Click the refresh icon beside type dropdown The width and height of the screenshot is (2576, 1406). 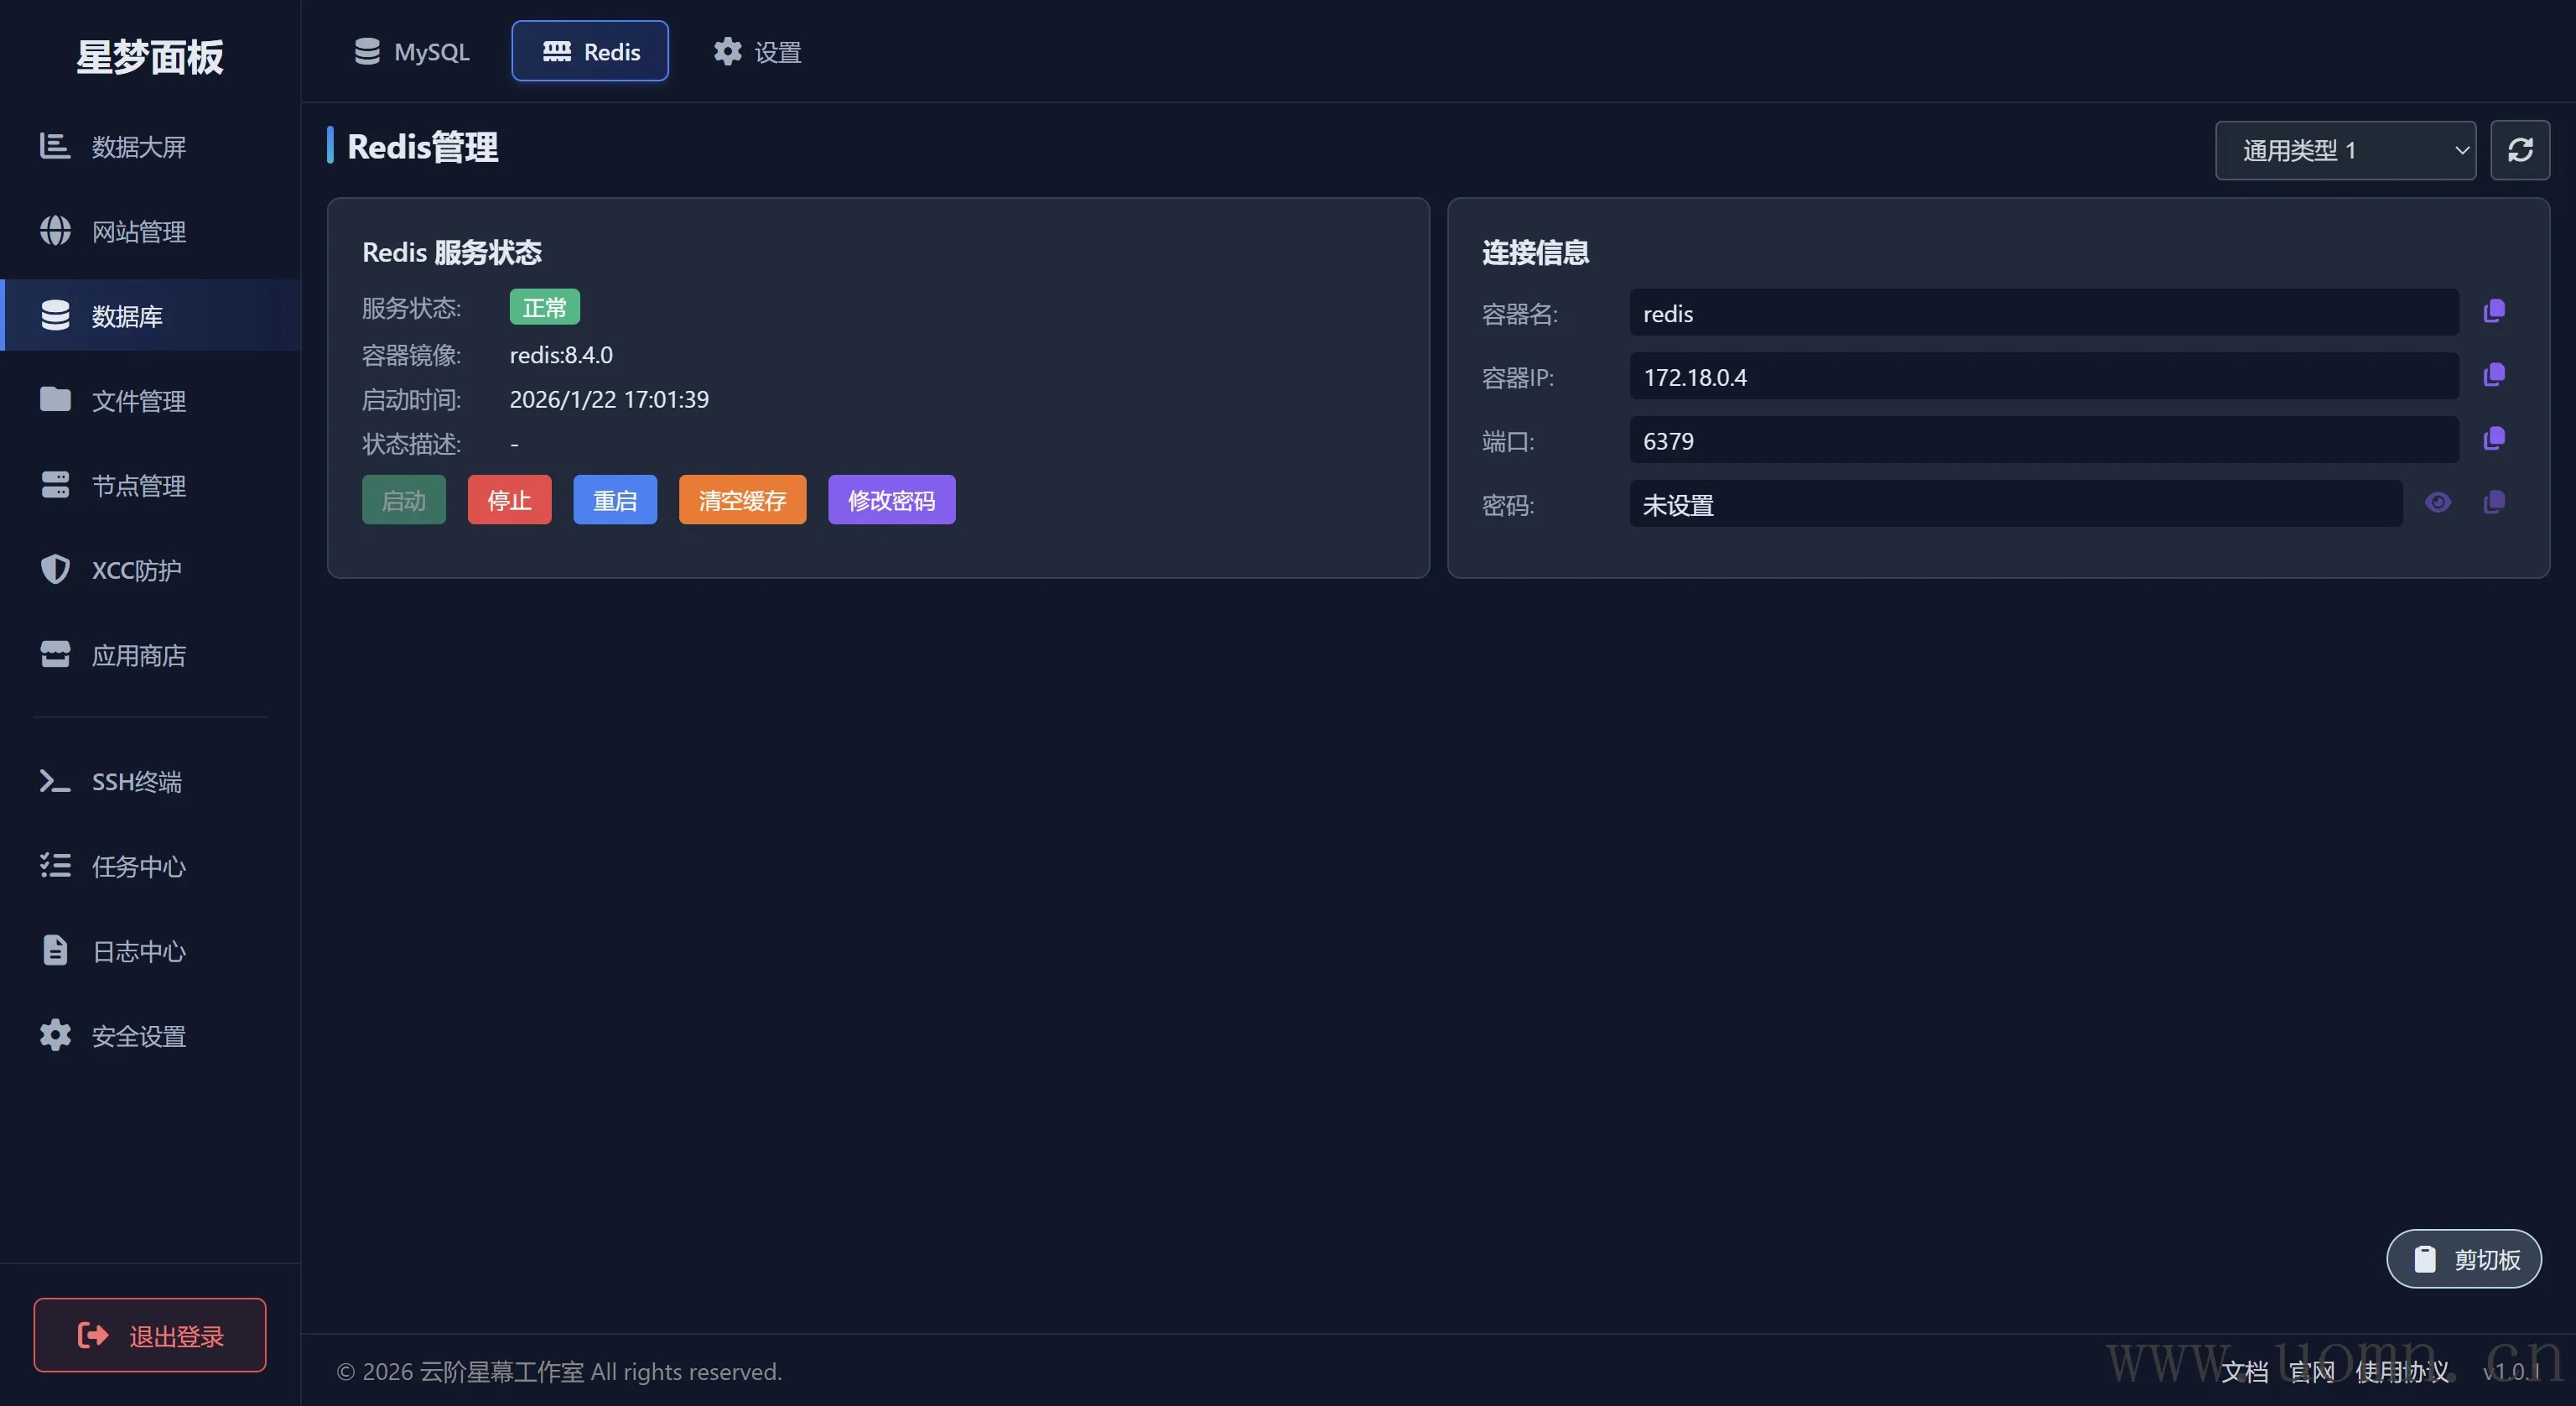point(2519,150)
